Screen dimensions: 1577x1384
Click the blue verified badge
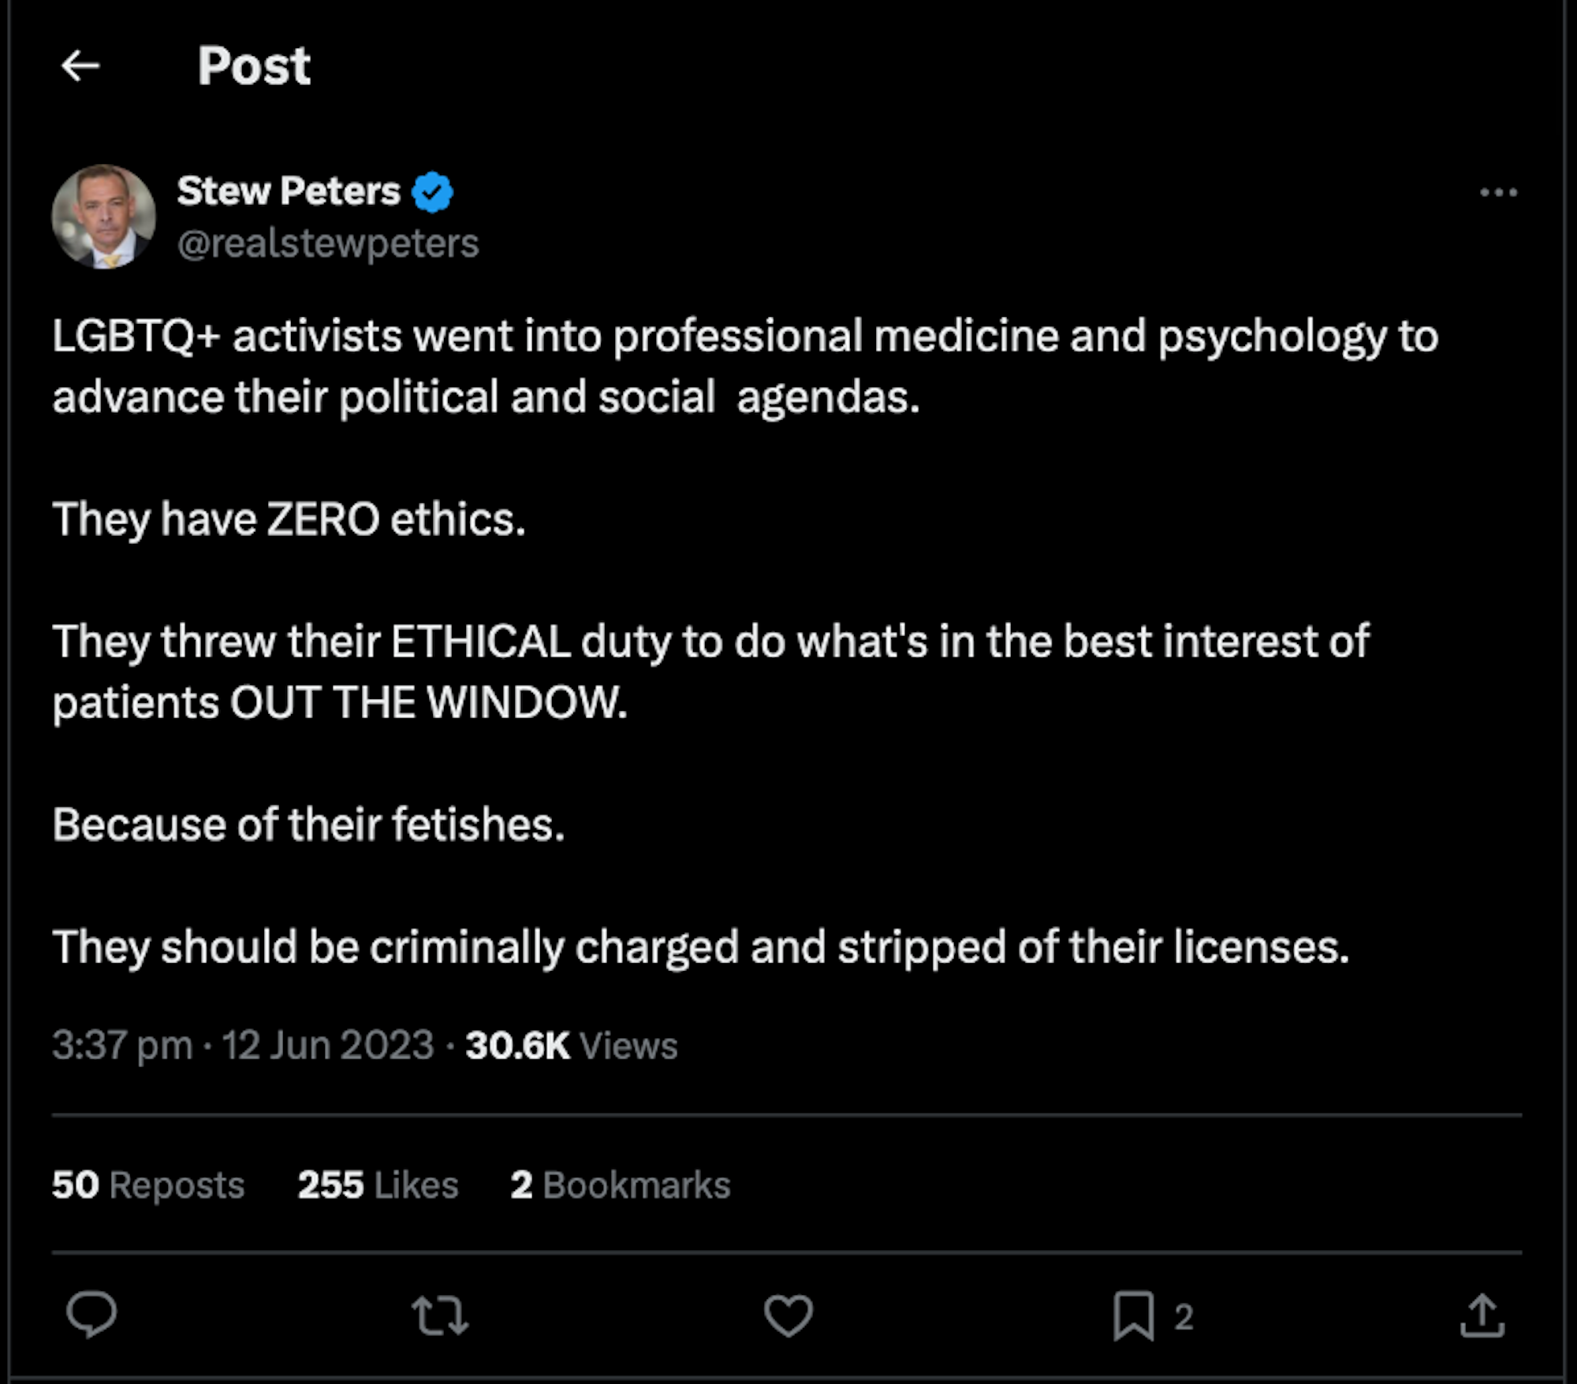432,192
